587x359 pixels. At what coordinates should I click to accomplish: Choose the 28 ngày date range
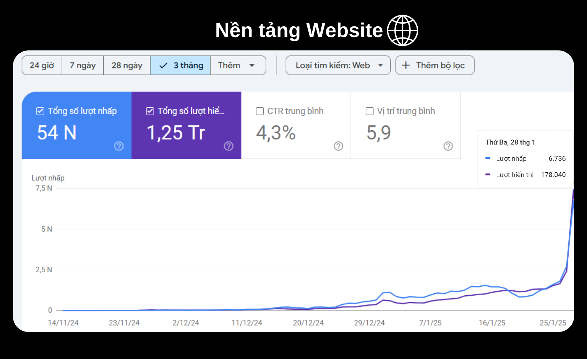click(x=127, y=65)
